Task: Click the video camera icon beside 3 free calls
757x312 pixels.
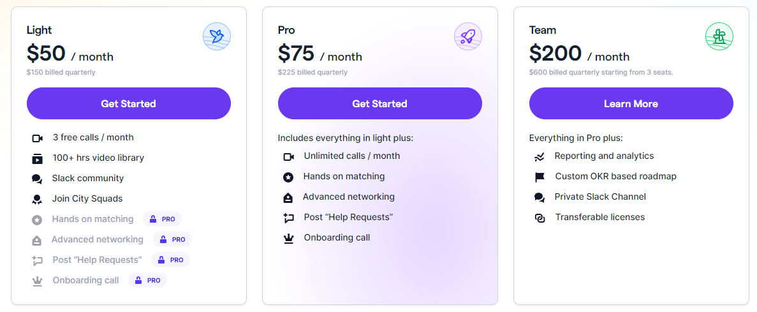Action: (38, 138)
